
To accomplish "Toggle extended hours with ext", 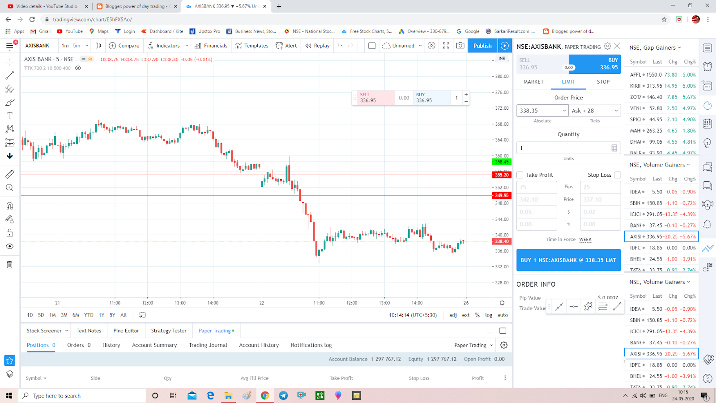I will pyautogui.click(x=466, y=315).
